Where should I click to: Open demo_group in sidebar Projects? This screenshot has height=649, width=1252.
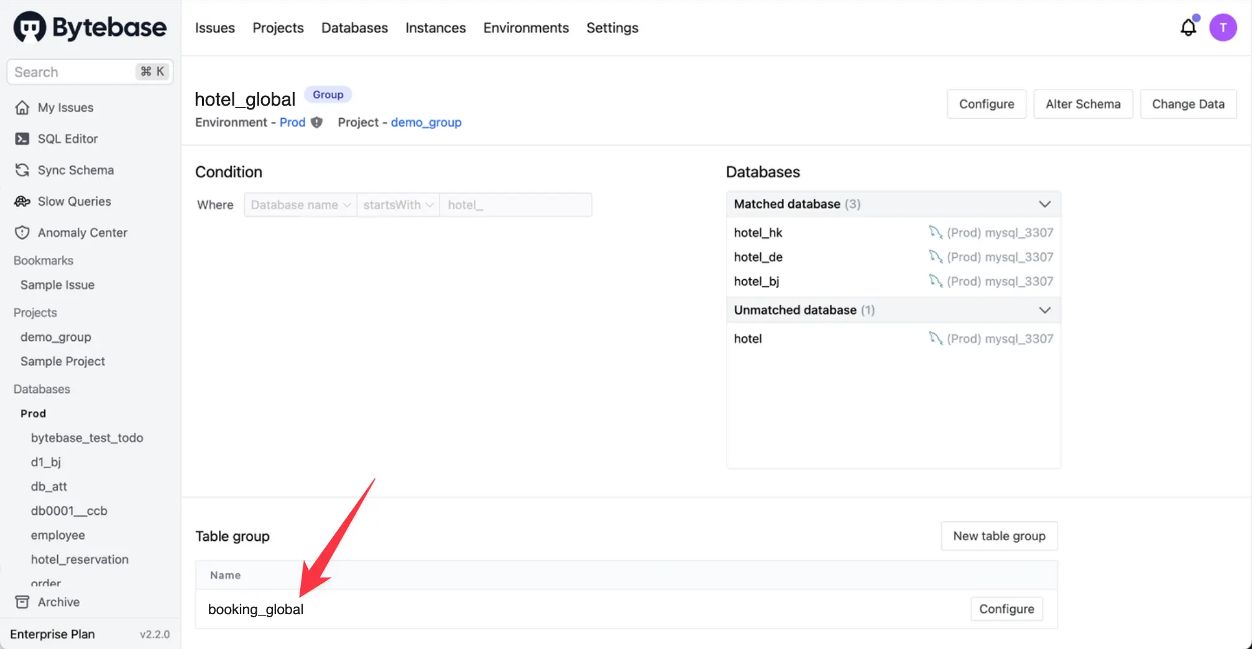point(56,337)
